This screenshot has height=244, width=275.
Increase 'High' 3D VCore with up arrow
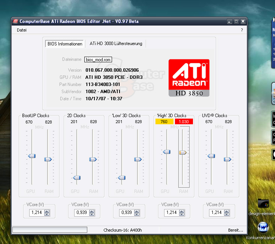tap(182, 211)
